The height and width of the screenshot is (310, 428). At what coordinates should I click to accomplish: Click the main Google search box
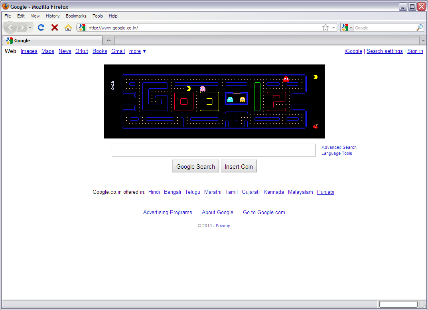click(214, 150)
